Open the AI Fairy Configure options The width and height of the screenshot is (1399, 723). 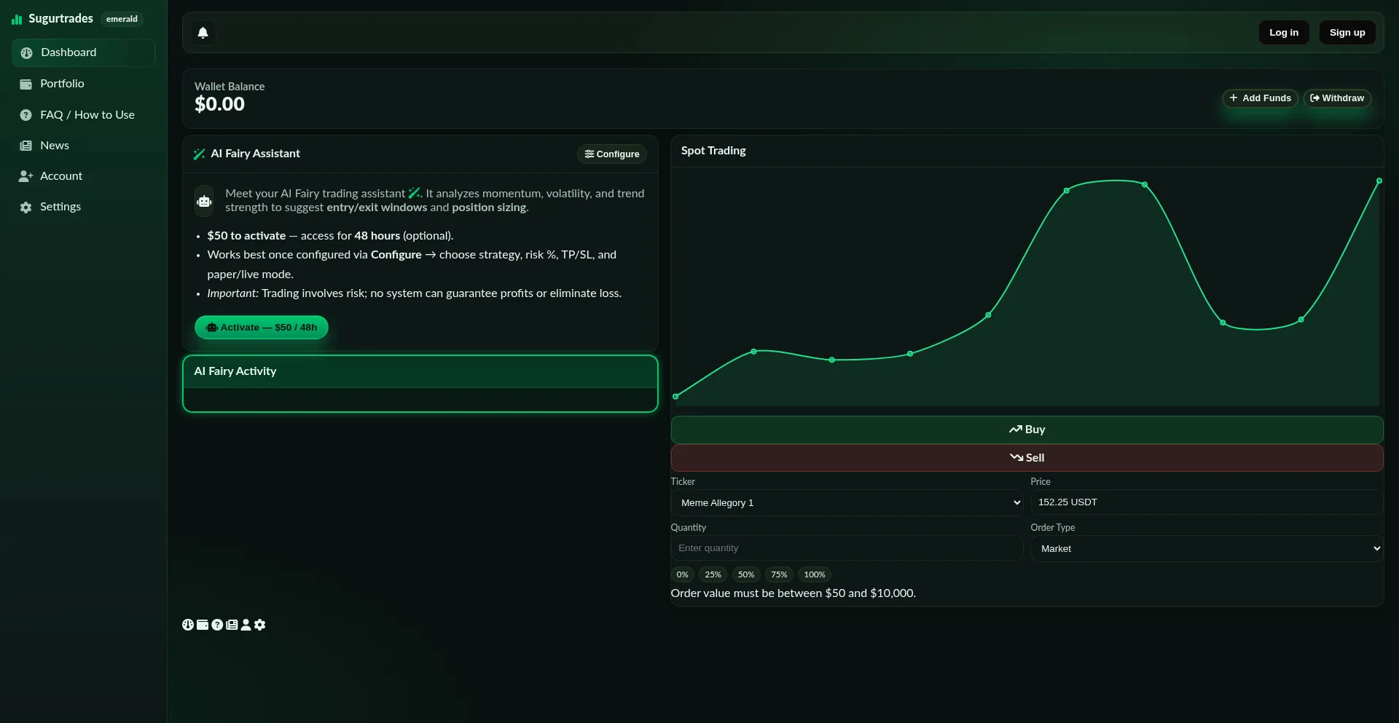pos(612,154)
